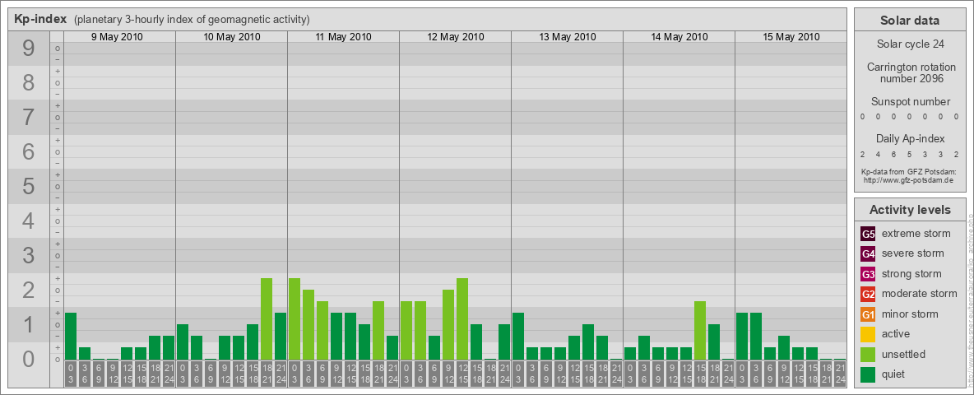The width and height of the screenshot is (974, 395).
Task: Click the unsettled 15-18 bar on 14 May
Action: click(x=700, y=331)
